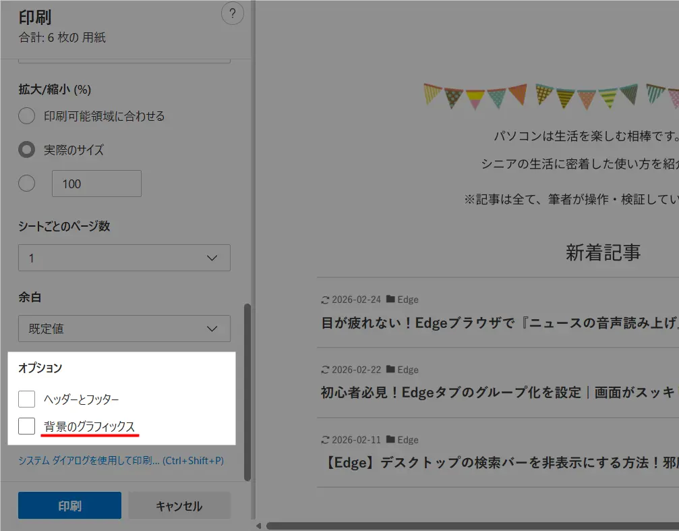Click update icon beside 2026-02-11 date
679x531 pixels.
click(326, 440)
